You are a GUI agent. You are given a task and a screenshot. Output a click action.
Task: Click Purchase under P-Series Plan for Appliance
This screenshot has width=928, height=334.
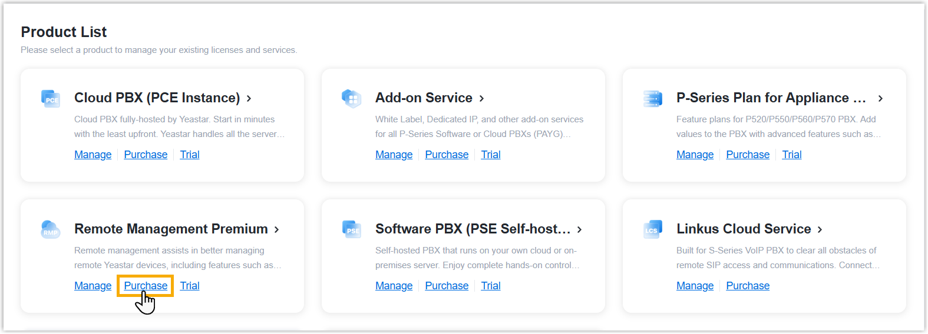click(x=747, y=155)
